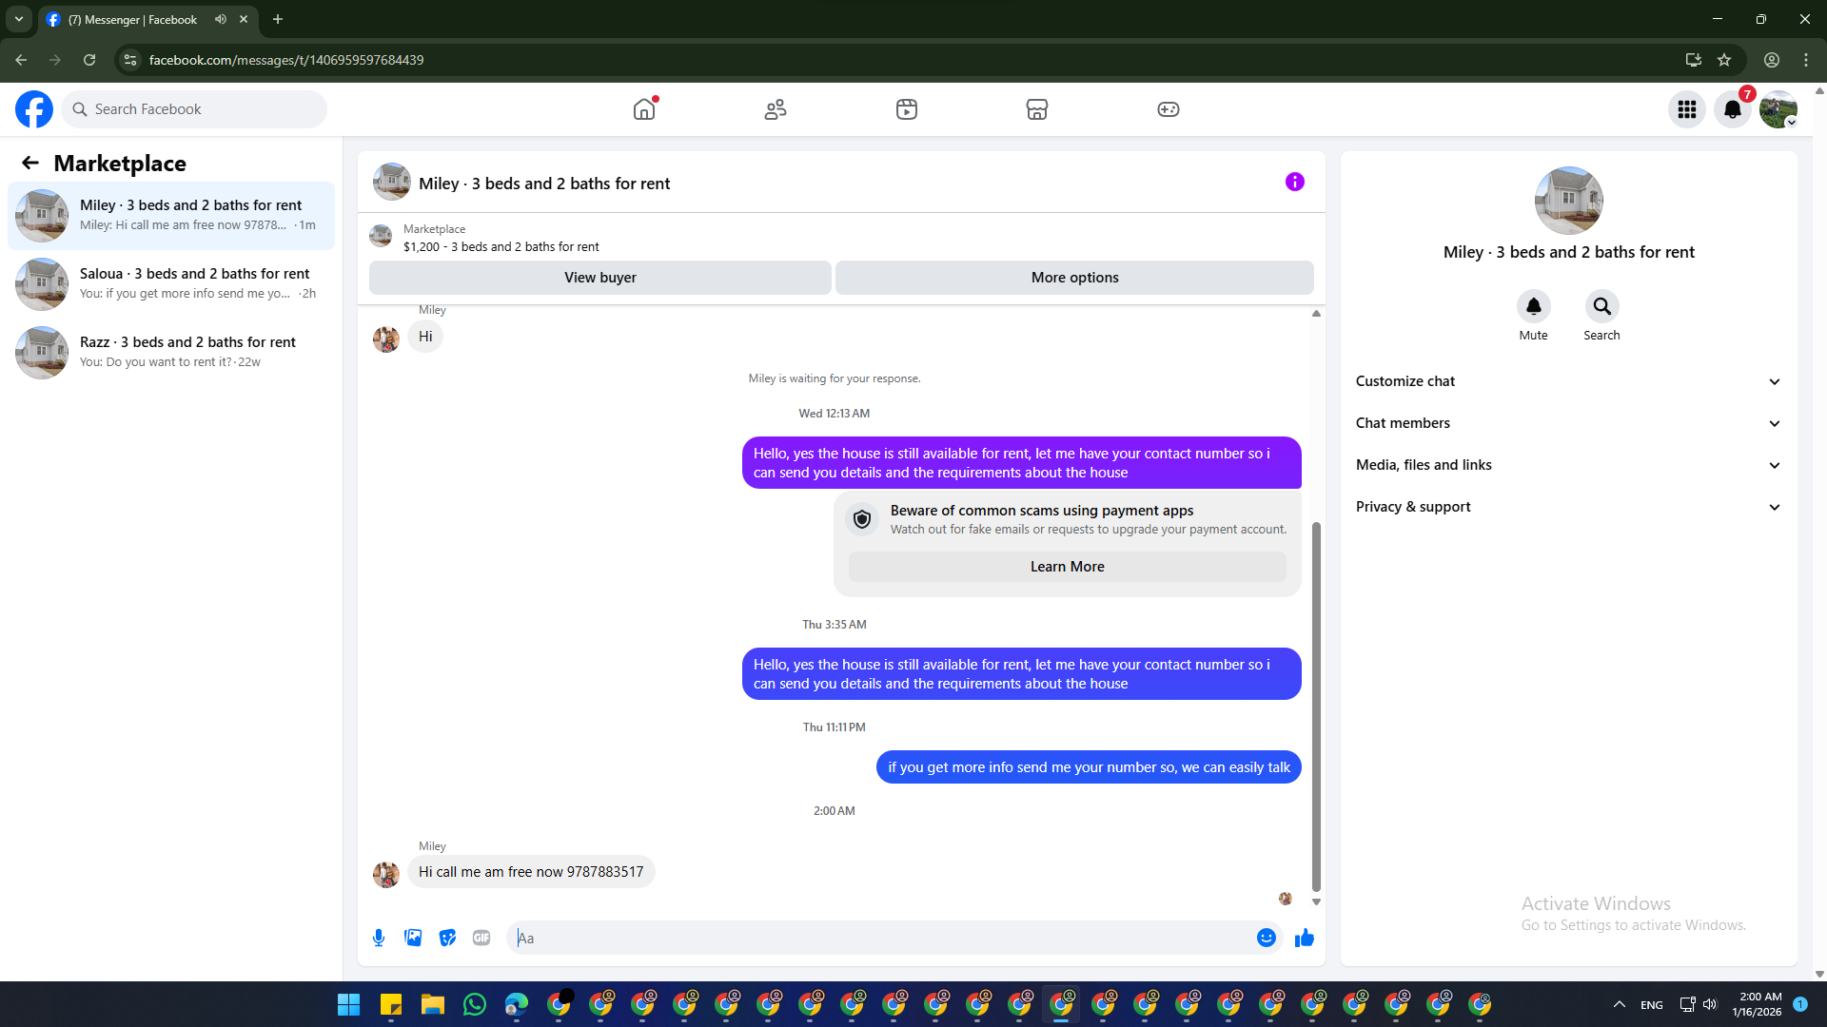Open the Facebook apps grid menu
Image resolution: width=1827 pixels, height=1027 pixels.
1686,109
